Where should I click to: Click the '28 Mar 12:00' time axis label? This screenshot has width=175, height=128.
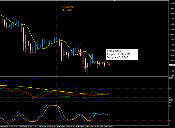[x=89, y=127]
